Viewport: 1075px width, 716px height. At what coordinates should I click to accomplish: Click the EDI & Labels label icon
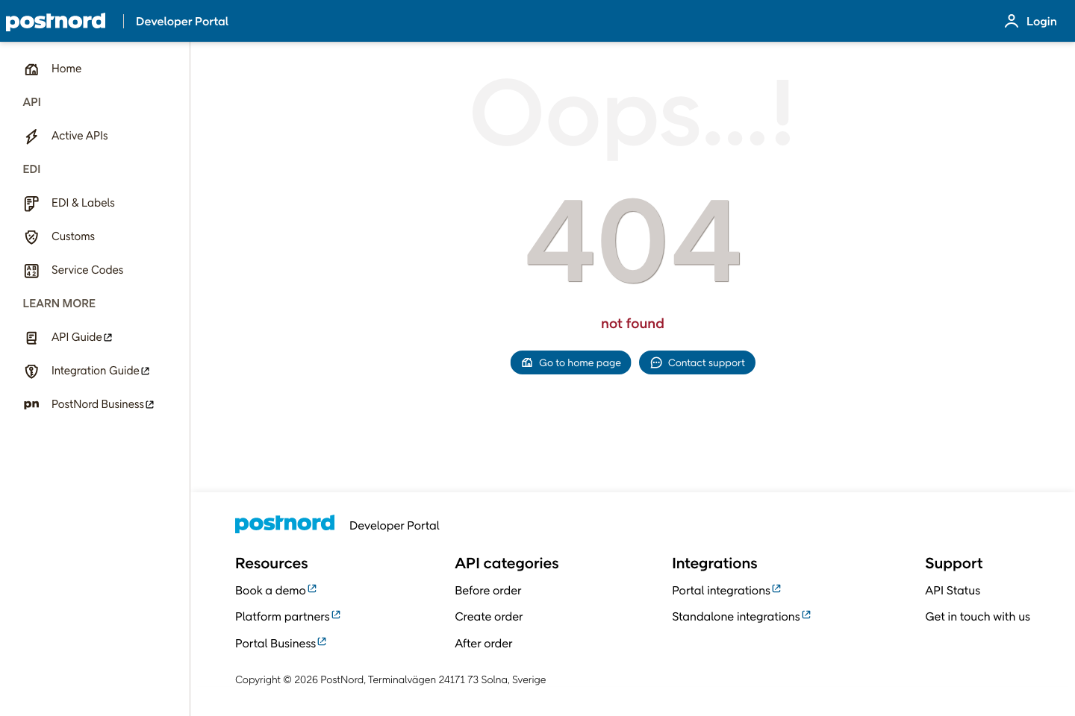coord(31,202)
